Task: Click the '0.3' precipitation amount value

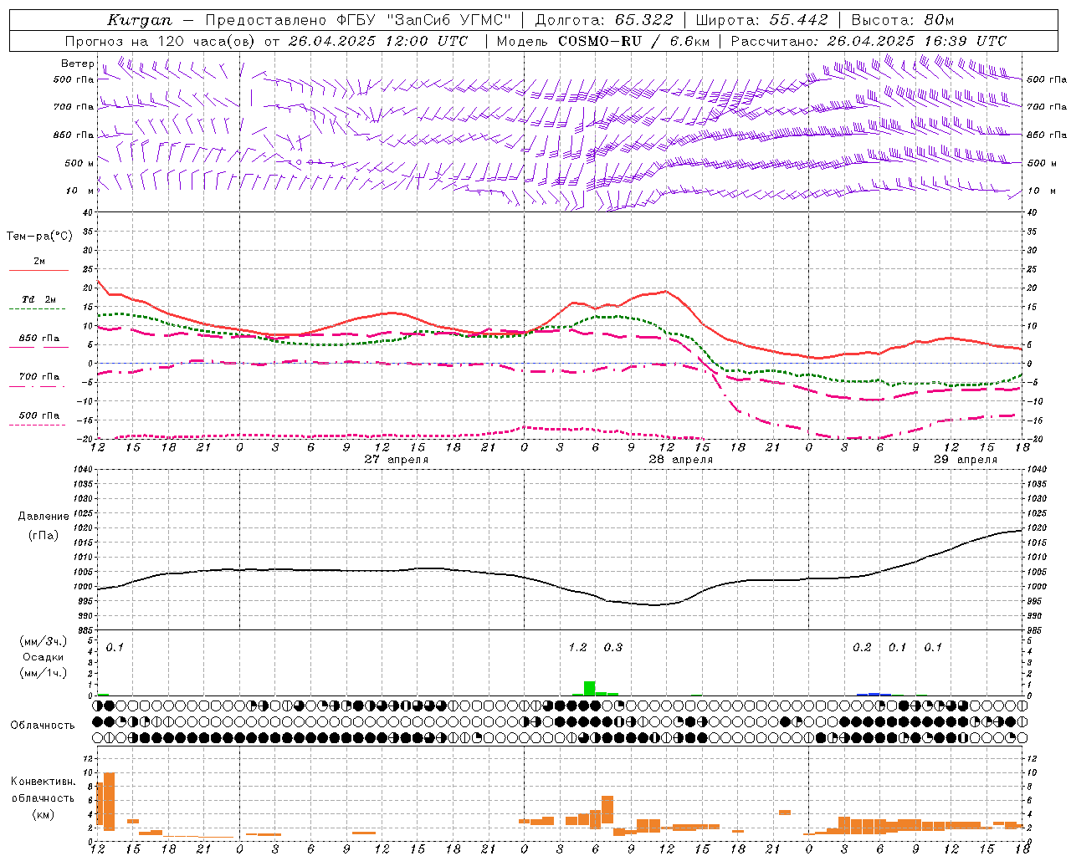Action: [x=613, y=647]
